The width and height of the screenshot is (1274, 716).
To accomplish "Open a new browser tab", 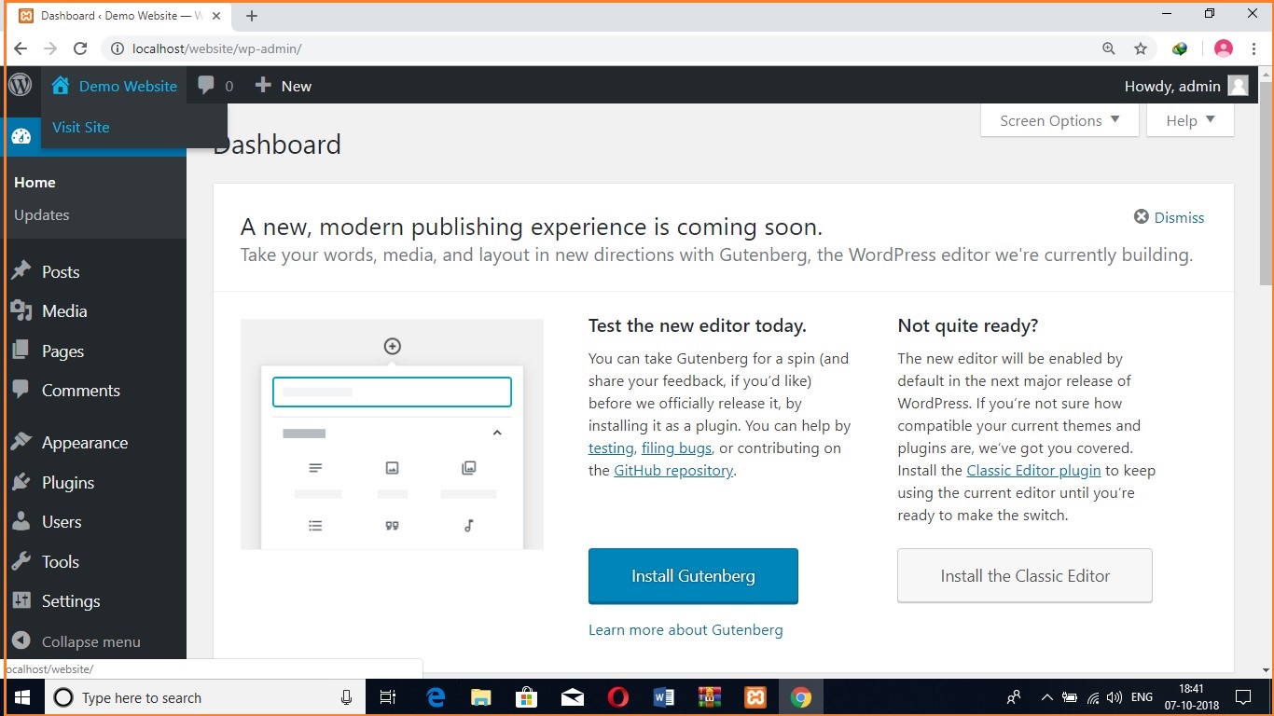I will [x=251, y=16].
